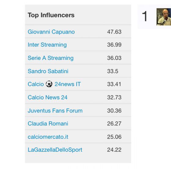171x171 pixels.
Task: Click the Top Influencers heading
Action: (x=51, y=15)
